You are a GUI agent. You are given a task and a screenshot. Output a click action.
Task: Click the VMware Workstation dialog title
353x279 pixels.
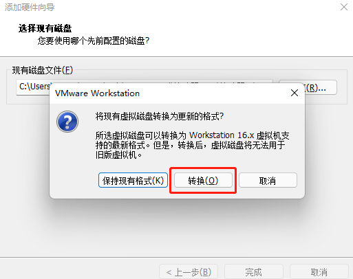click(x=97, y=93)
